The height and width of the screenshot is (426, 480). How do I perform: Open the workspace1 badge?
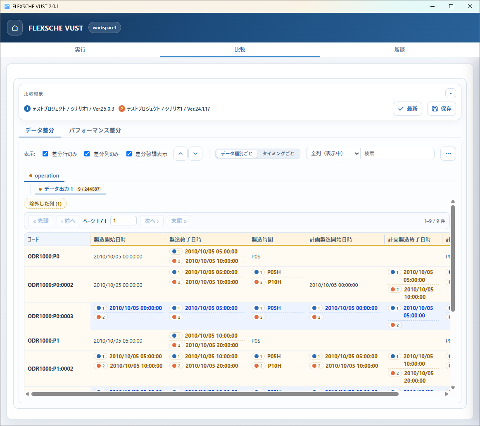105,28
